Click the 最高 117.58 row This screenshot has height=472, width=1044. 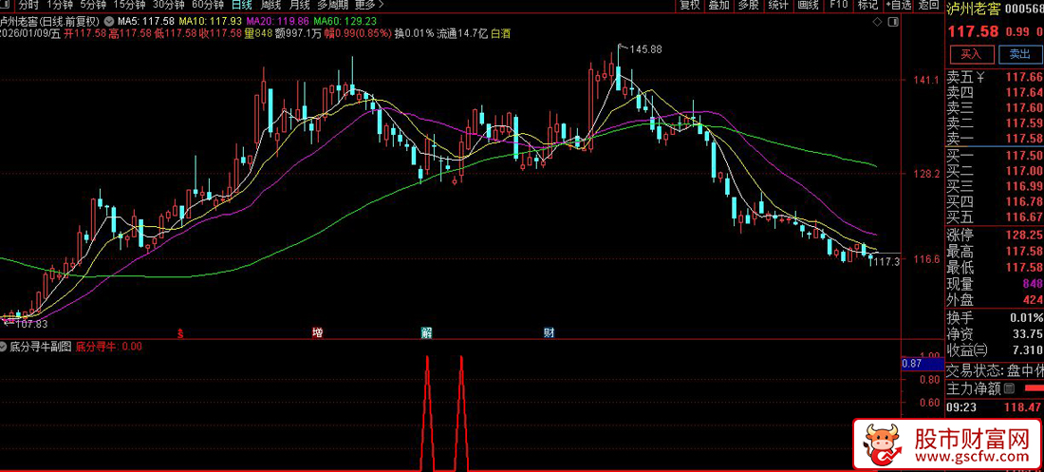tap(995, 252)
